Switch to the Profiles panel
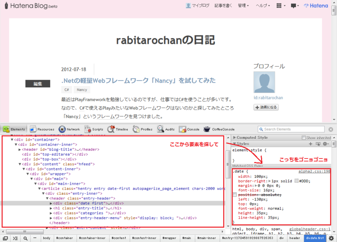Viewport: 337px width, 242px height. pos(142,129)
